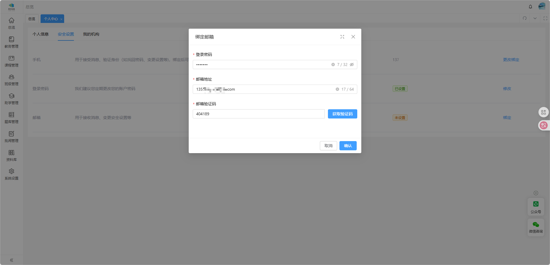Viewport: 550px width, 265px height.
Task: Click the email verification code input
Action: click(x=258, y=114)
